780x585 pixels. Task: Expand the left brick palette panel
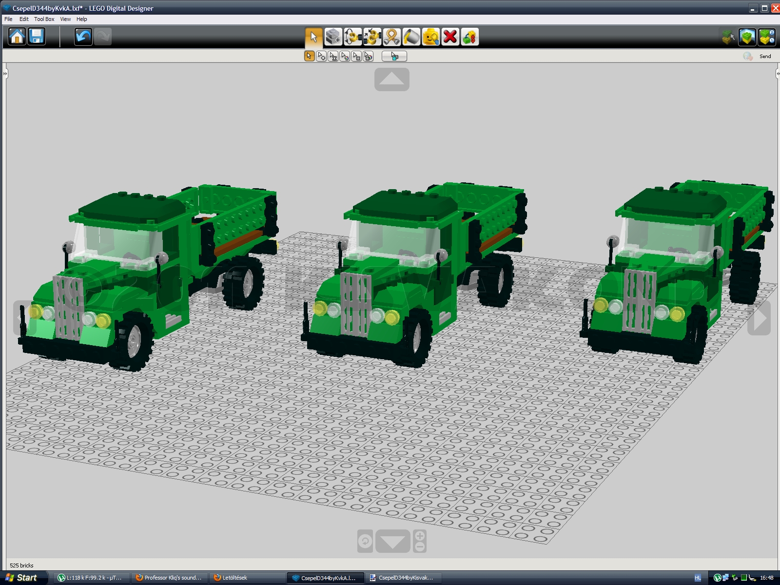point(5,74)
